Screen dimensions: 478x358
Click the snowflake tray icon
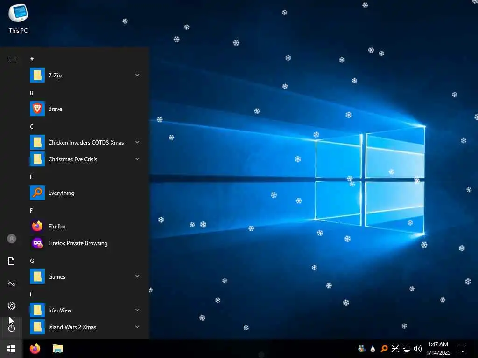point(395,349)
